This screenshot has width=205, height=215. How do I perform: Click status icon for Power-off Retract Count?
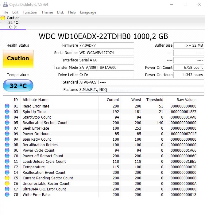pos(7,156)
